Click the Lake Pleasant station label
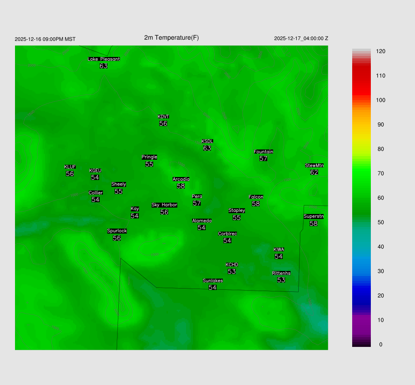This screenshot has width=415, height=385. [104, 59]
